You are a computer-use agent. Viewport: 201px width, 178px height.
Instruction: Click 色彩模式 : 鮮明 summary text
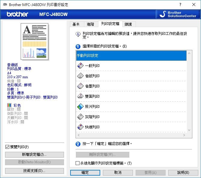tap(19, 85)
